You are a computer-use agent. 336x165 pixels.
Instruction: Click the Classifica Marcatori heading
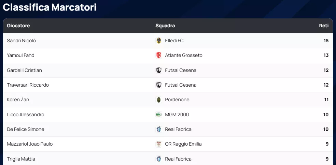[x=50, y=7]
